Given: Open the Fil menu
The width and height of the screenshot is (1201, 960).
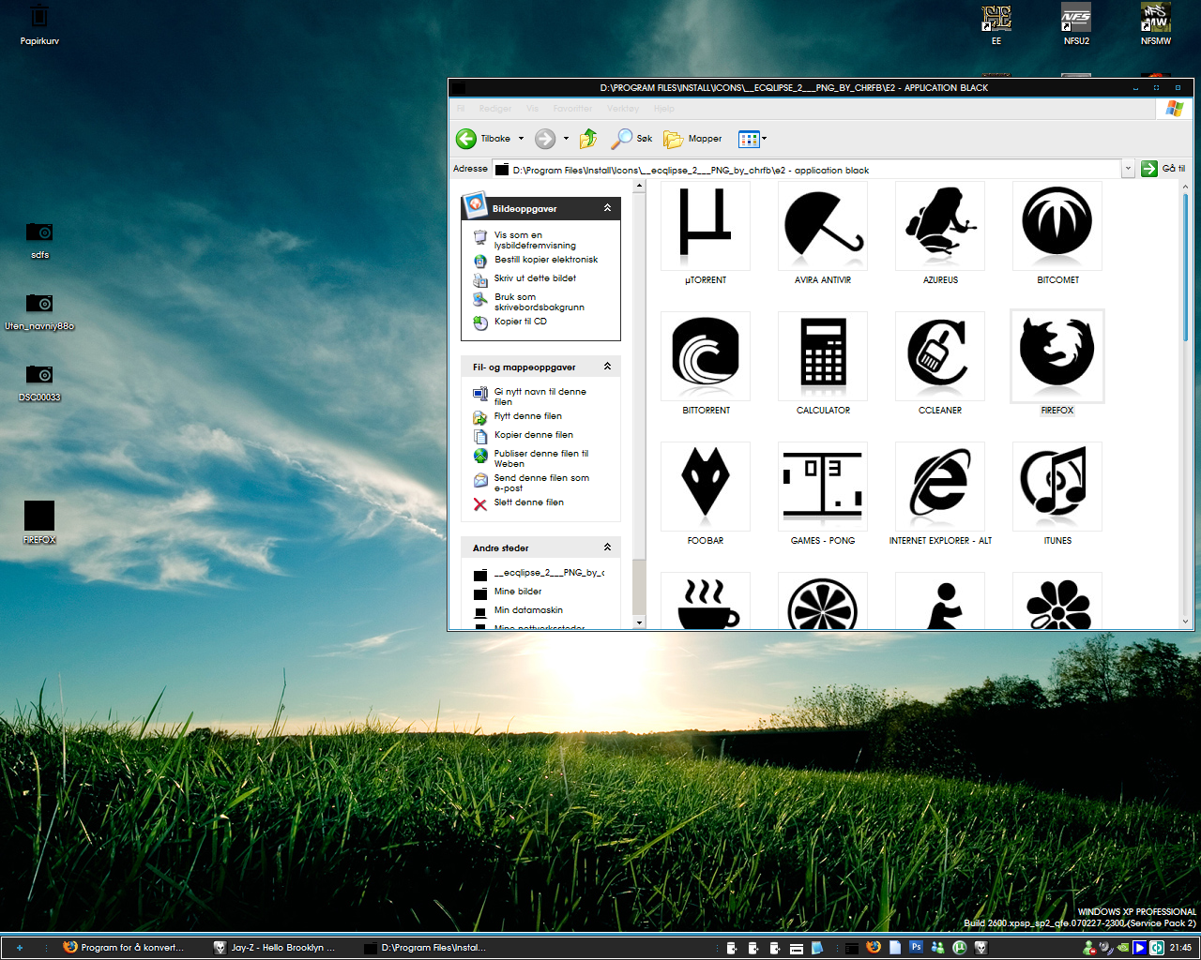Looking at the screenshot, I should [x=461, y=109].
